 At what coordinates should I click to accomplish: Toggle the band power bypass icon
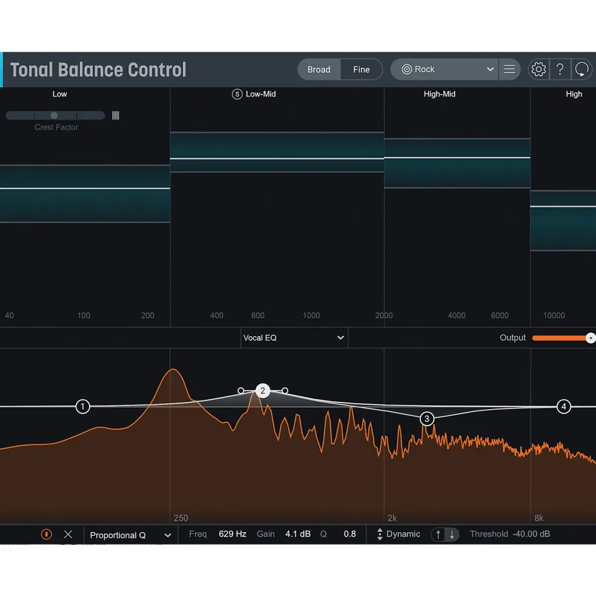click(x=47, y=534)
